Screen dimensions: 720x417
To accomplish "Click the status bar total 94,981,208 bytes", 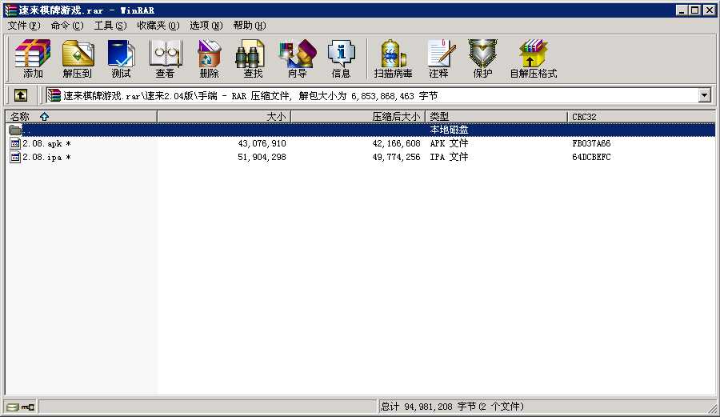I will coord(452,407).
